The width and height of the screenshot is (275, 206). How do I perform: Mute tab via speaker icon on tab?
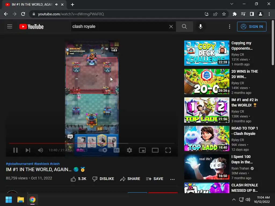click(56, 5)
